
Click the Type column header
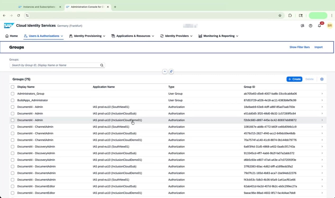click(171, 87)
